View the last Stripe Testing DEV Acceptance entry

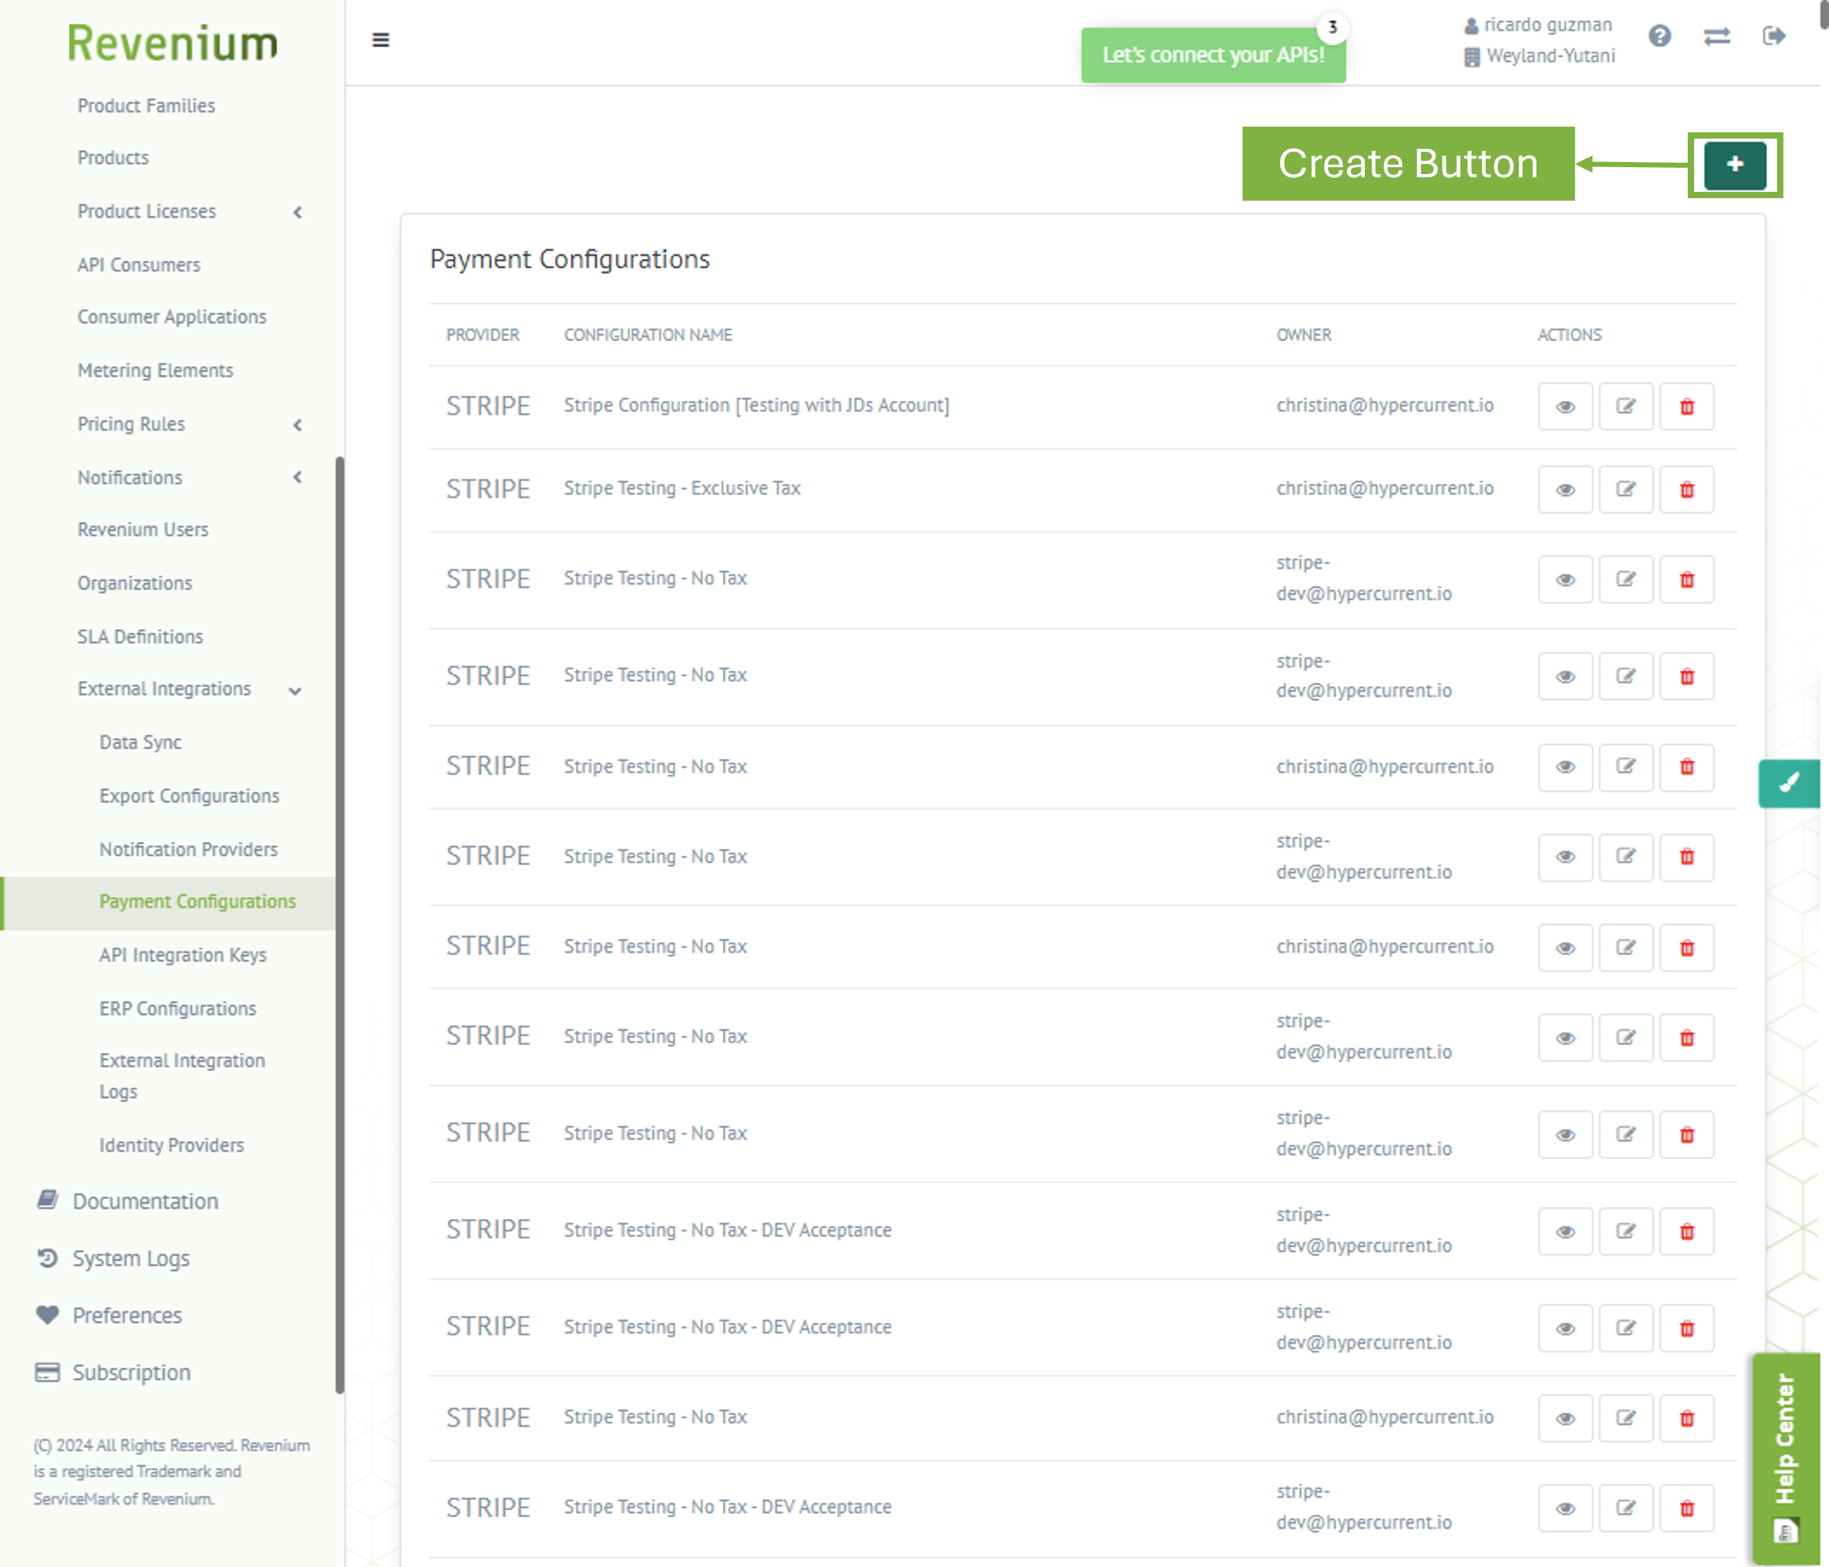tap(1564, 1508)
